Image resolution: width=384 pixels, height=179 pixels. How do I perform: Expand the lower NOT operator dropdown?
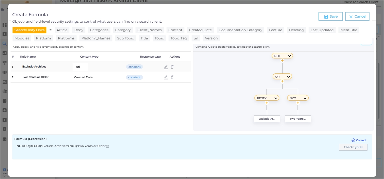tap(305, 98)
